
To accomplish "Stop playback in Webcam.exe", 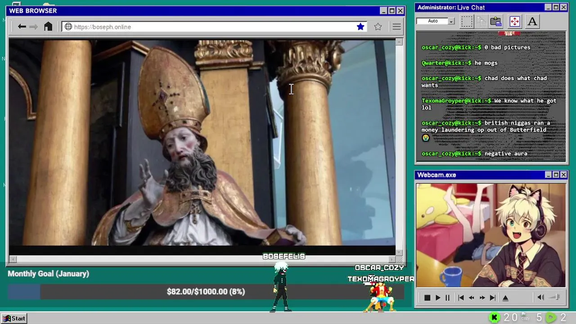I will click(x=427, y=298).
